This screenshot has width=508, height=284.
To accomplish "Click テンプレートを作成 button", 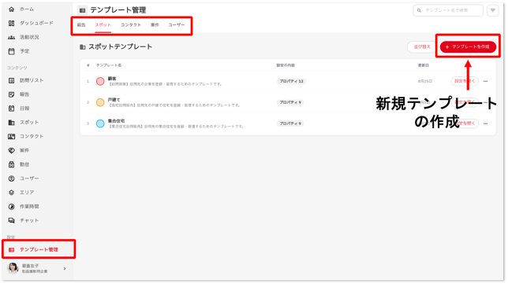I will [x=468, y=47].
